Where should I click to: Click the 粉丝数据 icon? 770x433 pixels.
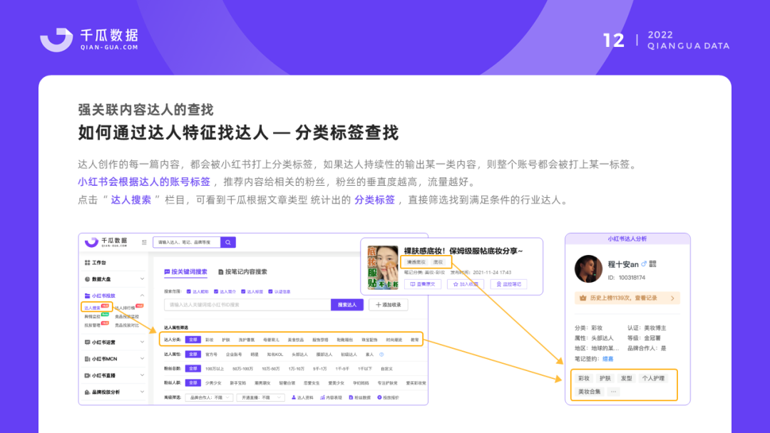tap(351, 397)
